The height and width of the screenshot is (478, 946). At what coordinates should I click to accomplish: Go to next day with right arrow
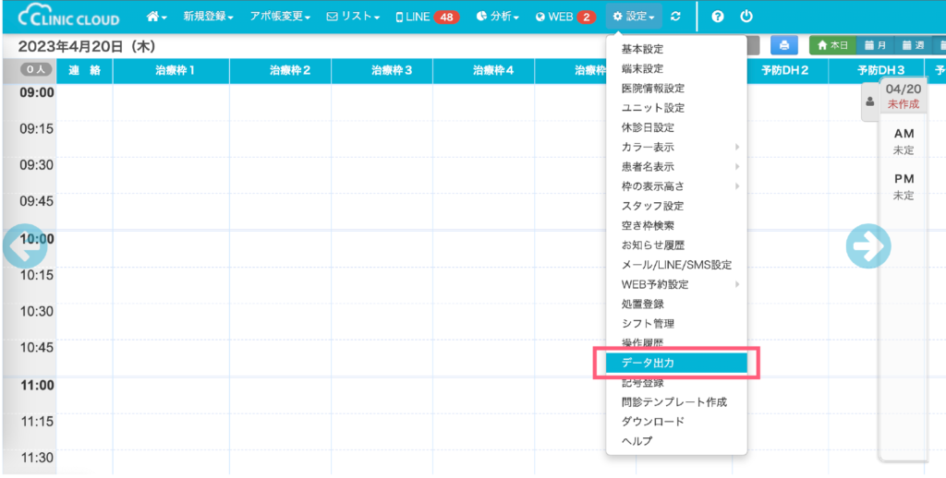pyautogui.click(x=868, y=245)
